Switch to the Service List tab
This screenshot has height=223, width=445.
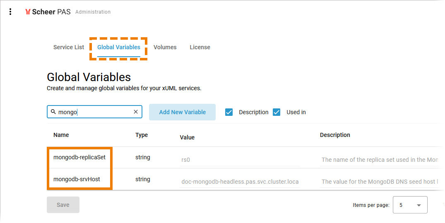point(69,47)
